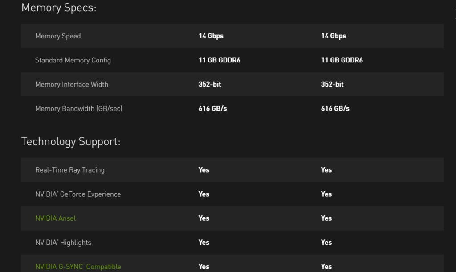Click first column 352-bit value
This screenshot has height=272, width=456.
click(x=210, y=84)
